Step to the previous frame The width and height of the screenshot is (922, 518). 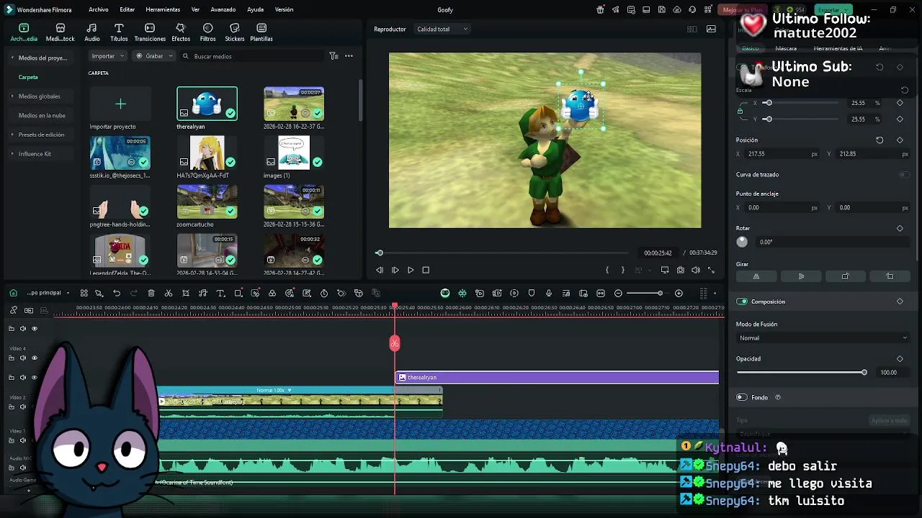click(380, 270)
